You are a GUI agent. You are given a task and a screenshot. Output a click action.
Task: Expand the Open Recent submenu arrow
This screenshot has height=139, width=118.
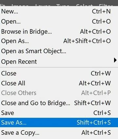[115, 60]
